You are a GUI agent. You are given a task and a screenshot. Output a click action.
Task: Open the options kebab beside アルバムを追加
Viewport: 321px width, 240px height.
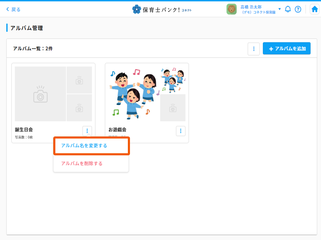coord(254,49)
